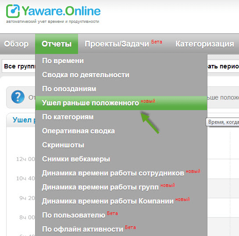The image size is (239, 236).
Task: Click the 9ч 20 axis label
Action: [27, 198]
